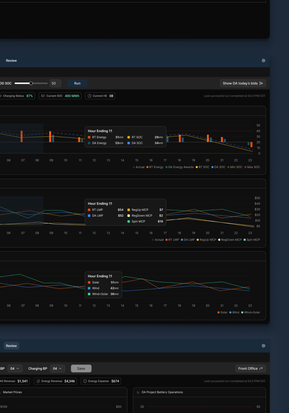Viewport: 289px width, 413px height.
Task: Toggle Actual series in SOC chart legend
Action: (x=139, y=167)
